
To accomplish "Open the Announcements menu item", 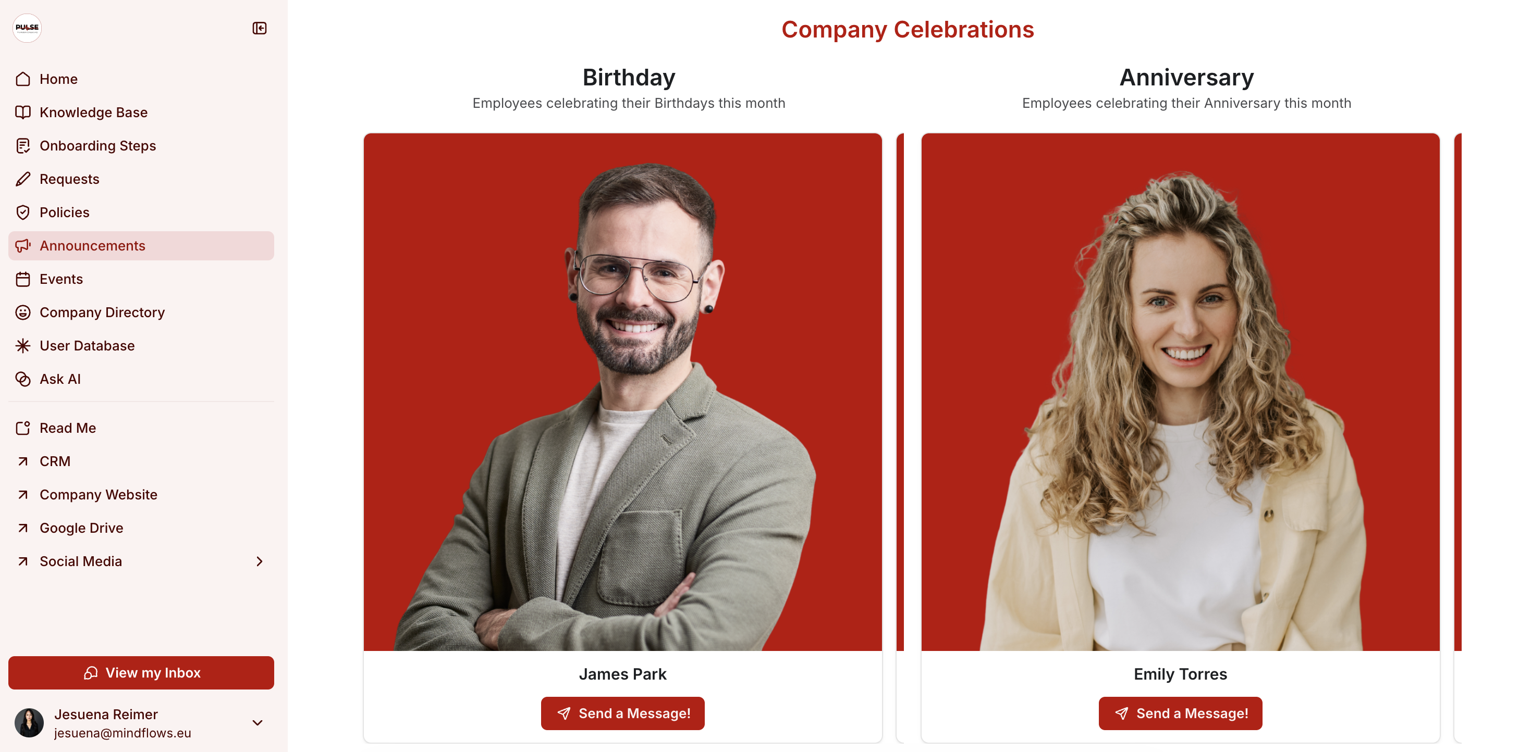I will click(141, 246).
